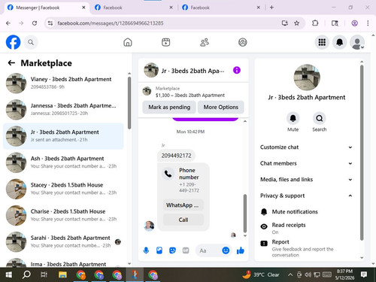
Task: Expand Customize chat section
Action: [x=306, y=147]
